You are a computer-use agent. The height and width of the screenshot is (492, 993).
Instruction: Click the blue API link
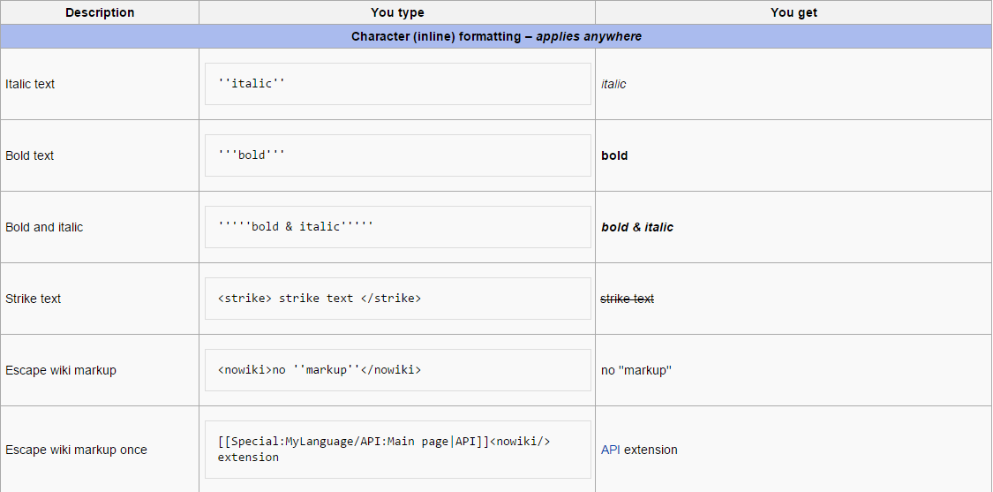coord(610,450)
